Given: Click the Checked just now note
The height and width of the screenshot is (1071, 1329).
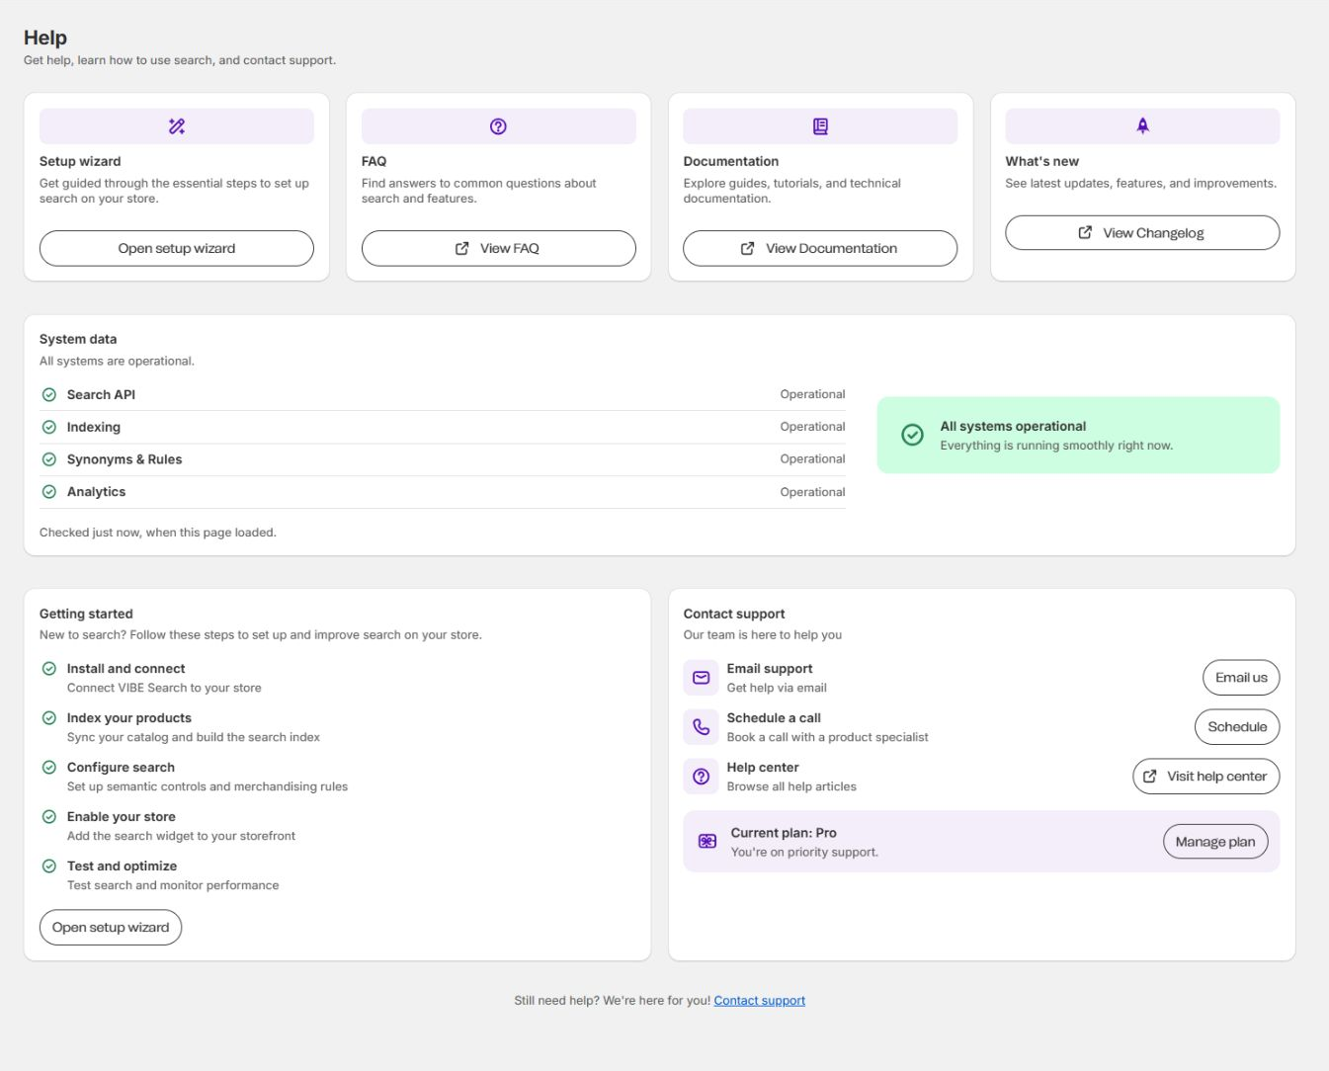Looking at the screenshot, I should click(158, 533).
